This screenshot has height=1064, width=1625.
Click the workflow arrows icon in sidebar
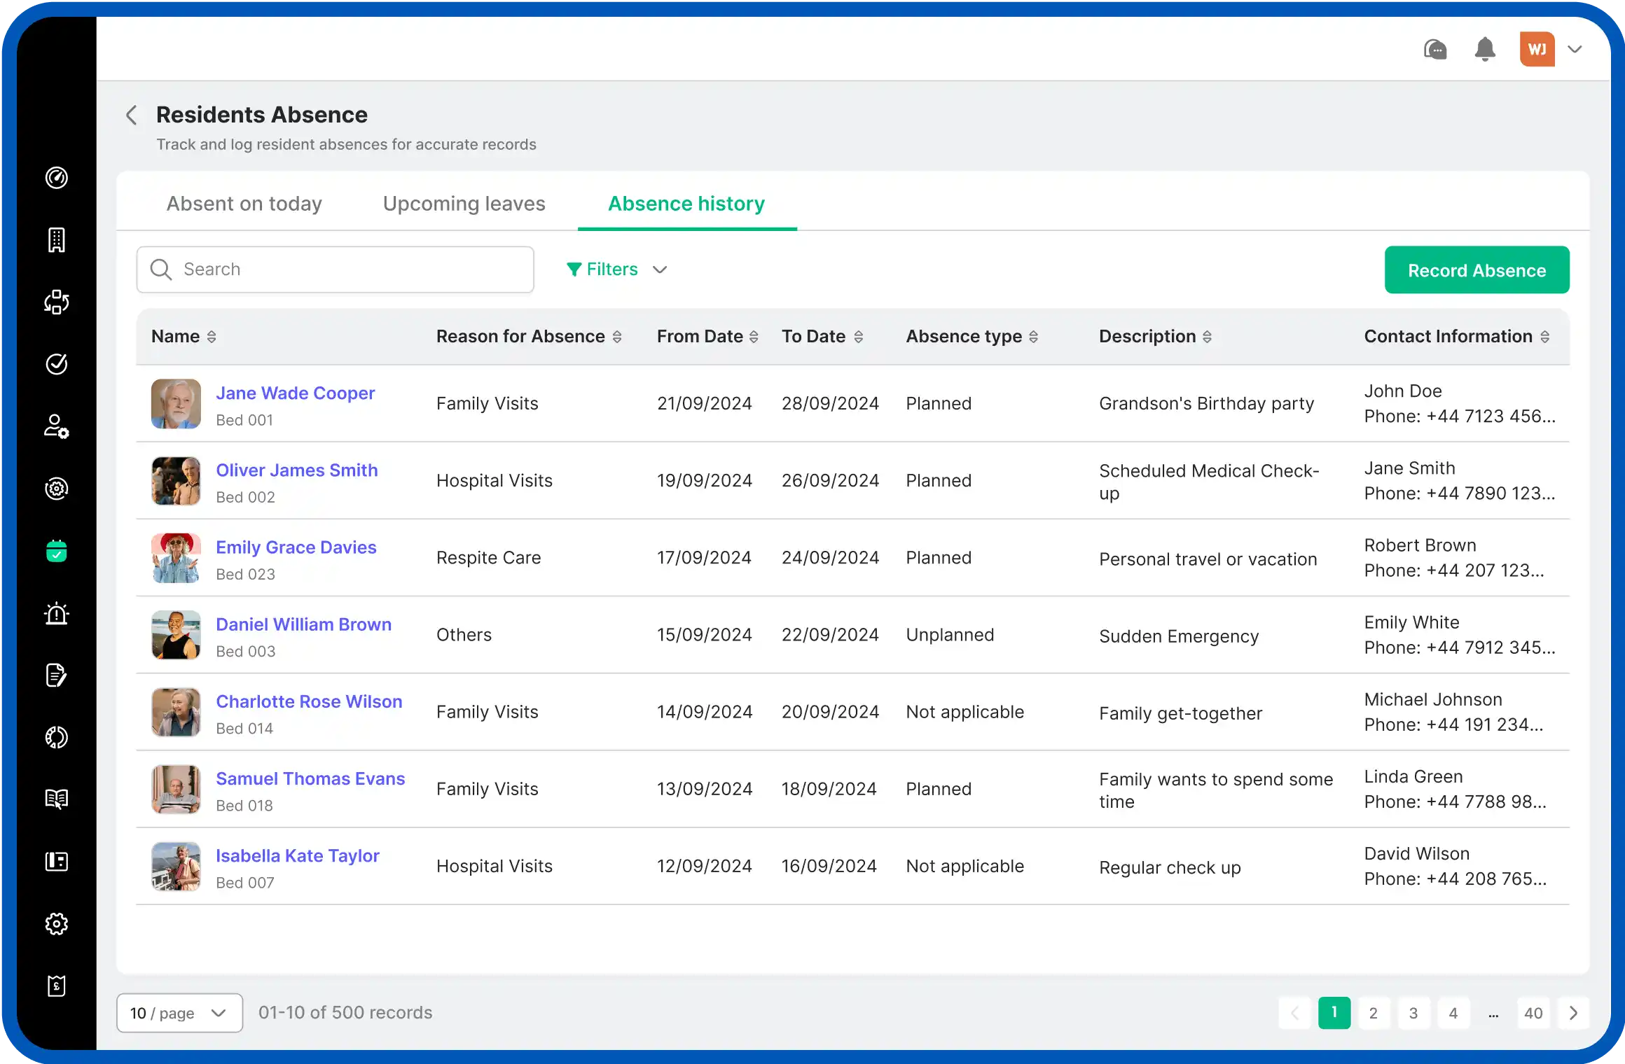click(x=57, y=302)
